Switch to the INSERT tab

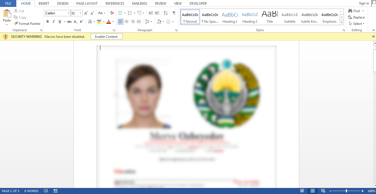coord(44,4)
